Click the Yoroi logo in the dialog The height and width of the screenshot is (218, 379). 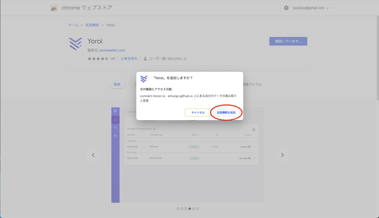point(144,79)
